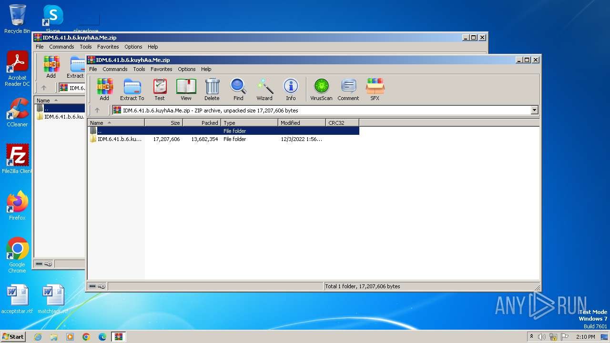610x343 pixels.
Task: Expand the address bar dropdown arrow
Action: pos(534,110)
